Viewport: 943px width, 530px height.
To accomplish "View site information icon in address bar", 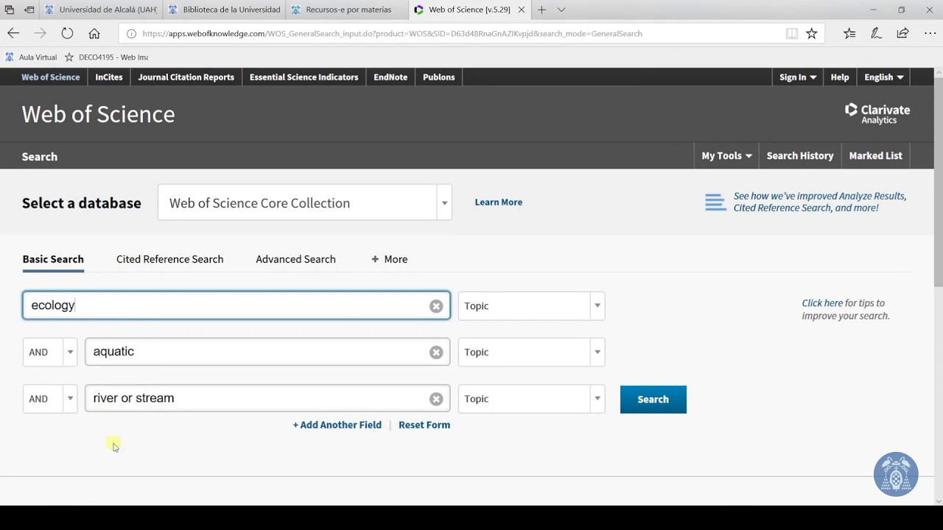I will pos(131,33).
